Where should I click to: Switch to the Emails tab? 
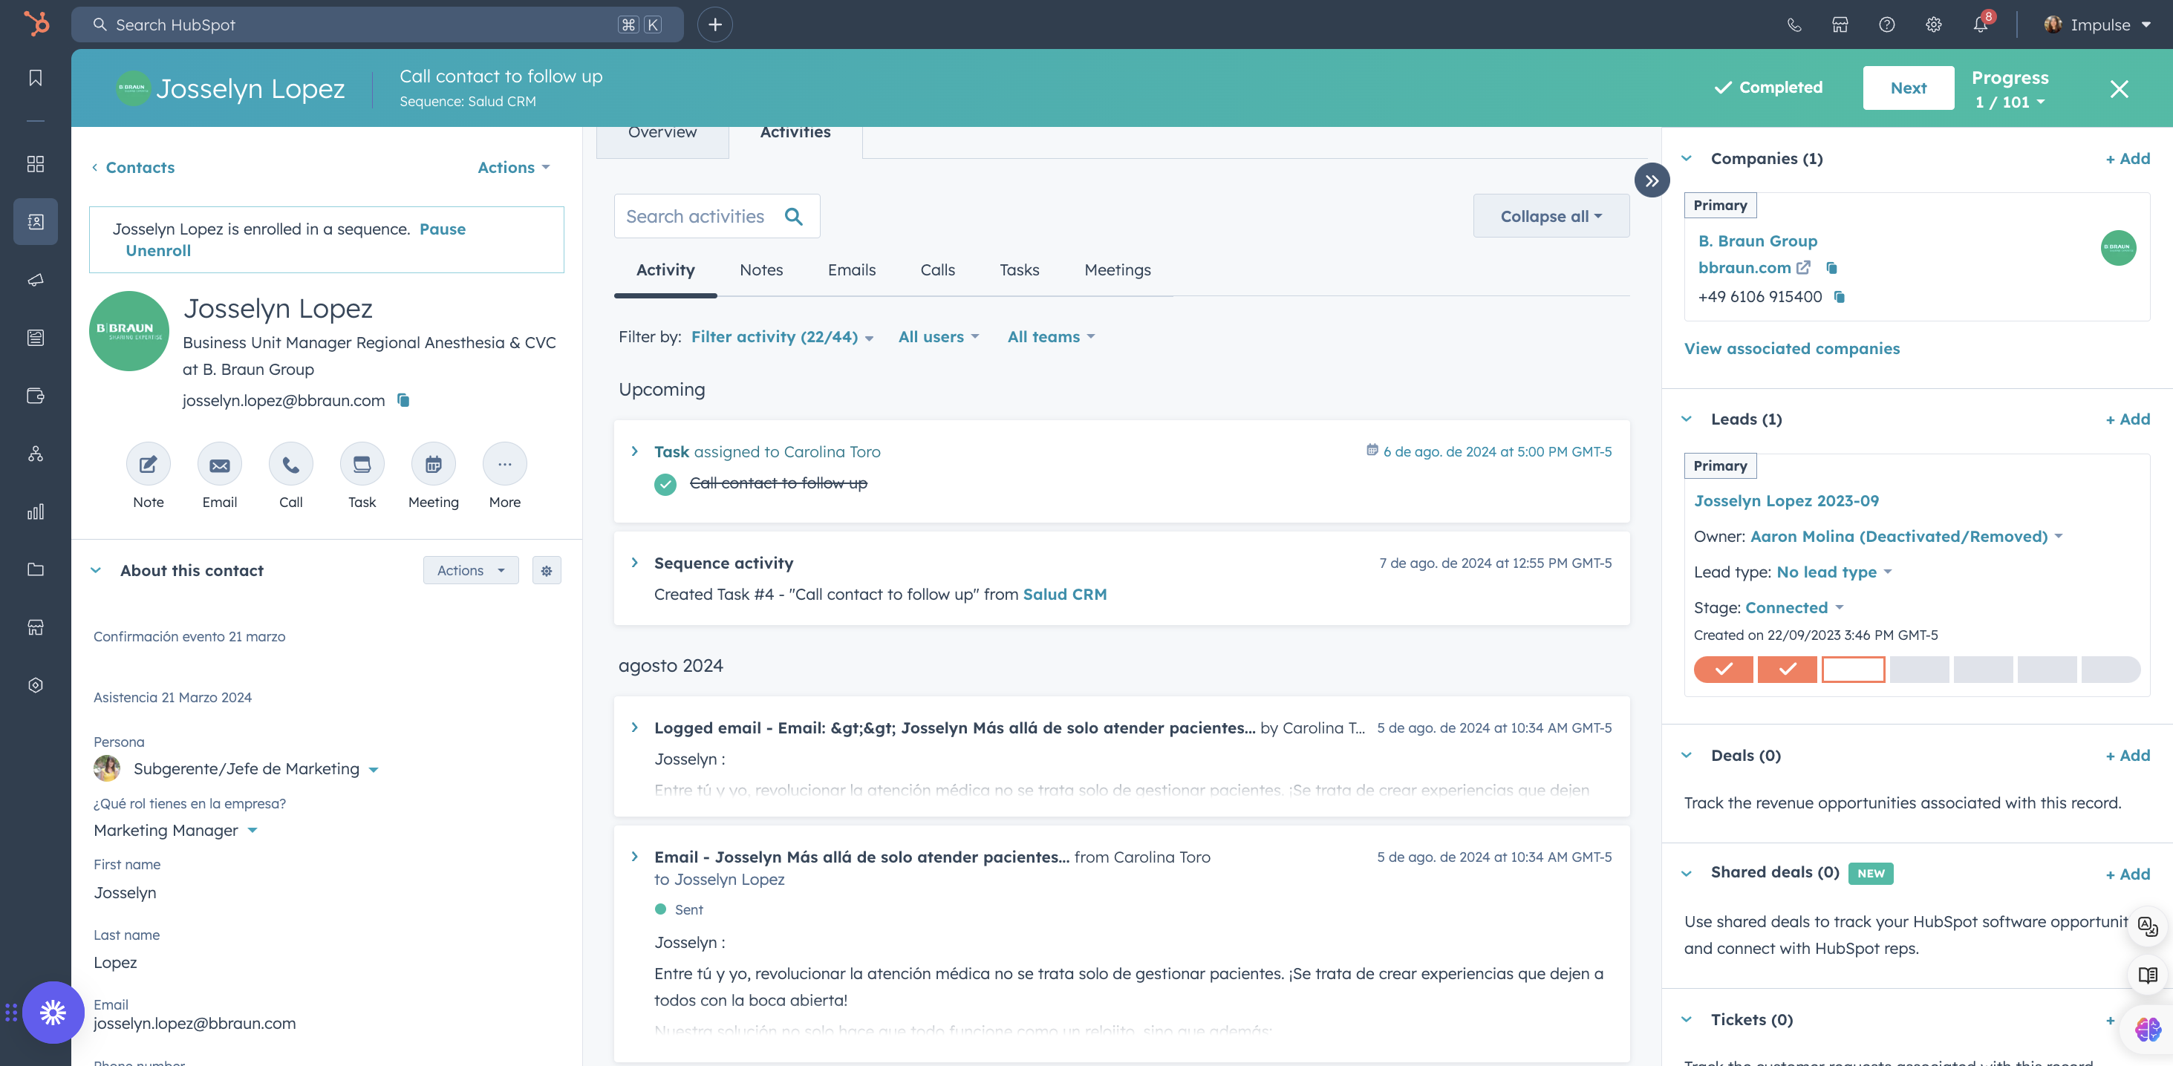851,271
